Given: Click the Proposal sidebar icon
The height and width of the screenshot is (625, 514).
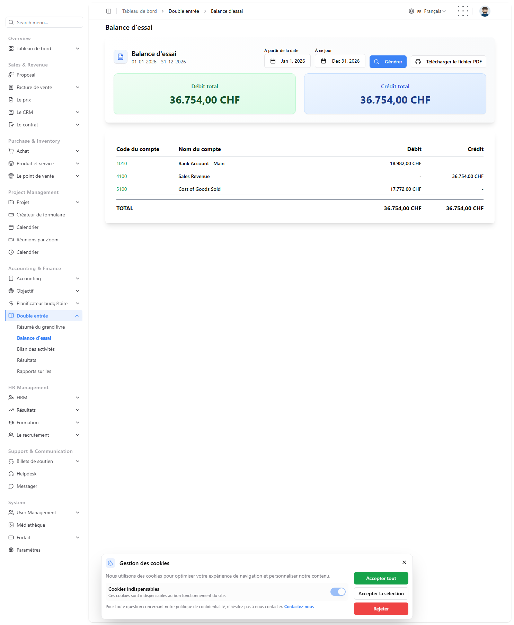Looking at the screenshot, I should click(11, 75).
